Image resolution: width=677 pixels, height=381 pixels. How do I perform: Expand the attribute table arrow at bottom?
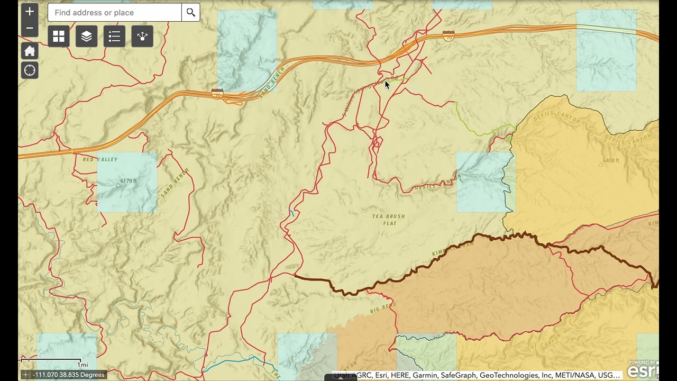click(341, 377)
